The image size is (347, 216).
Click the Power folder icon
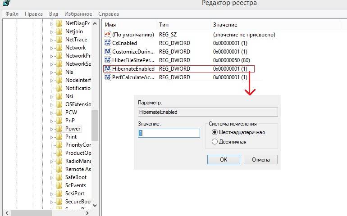click(x=59, y=129)
